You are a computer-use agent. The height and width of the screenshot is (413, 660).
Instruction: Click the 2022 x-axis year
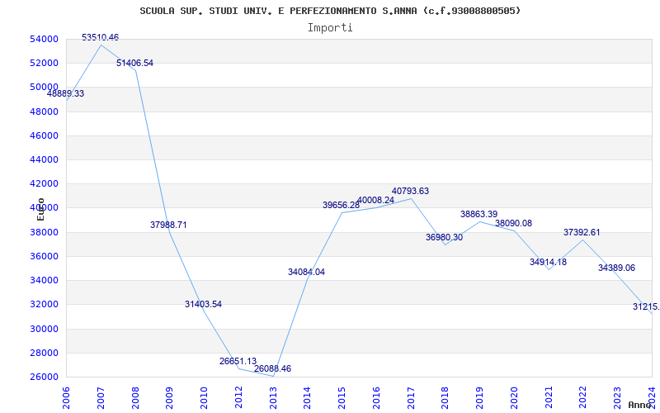coord(583,398)
